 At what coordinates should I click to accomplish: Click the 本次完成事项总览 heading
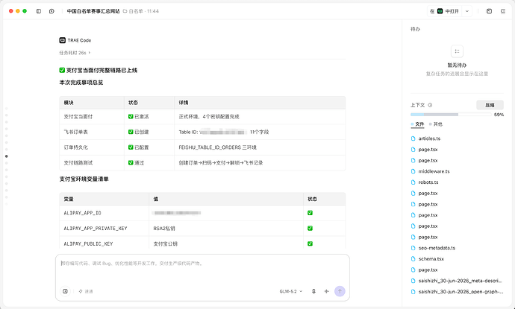click(x=81, y=83)
